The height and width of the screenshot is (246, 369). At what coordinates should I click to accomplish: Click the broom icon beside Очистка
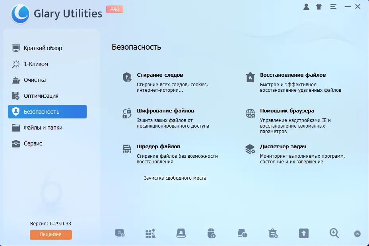tap(16, 80)
